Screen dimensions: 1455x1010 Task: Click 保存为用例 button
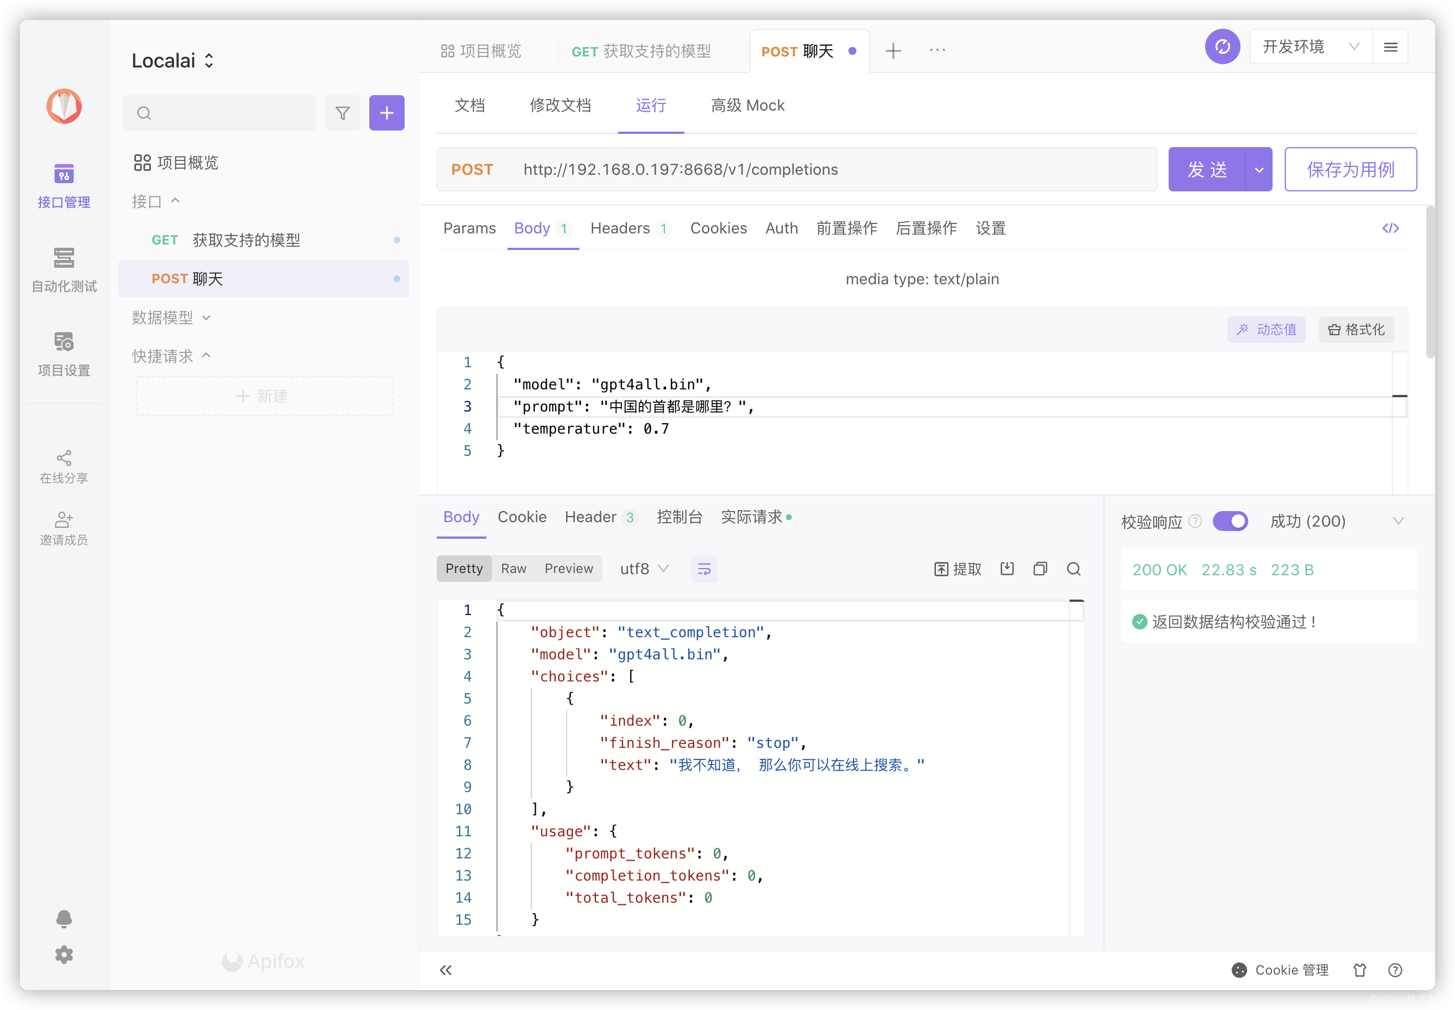click(x=1349, y=170)
